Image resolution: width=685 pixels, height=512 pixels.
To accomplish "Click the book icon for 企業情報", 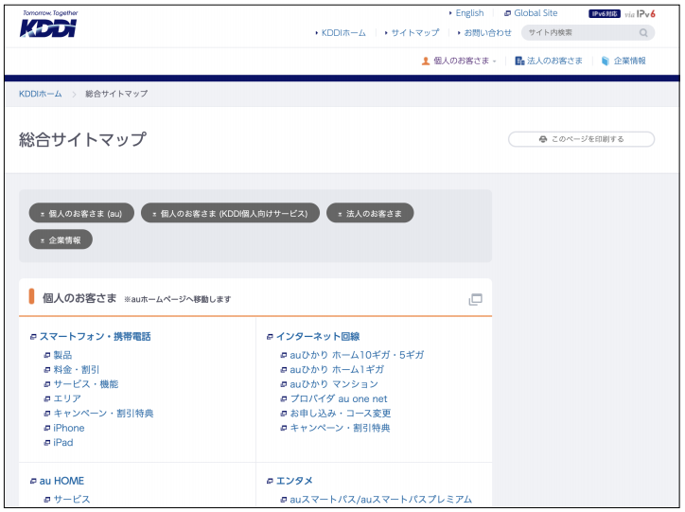I will [x=606, y=62].
